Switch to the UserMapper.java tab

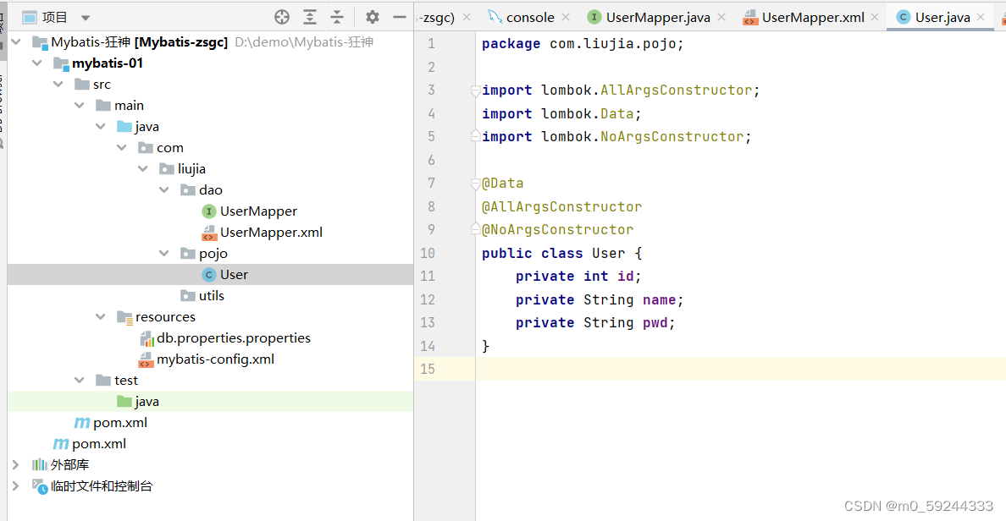[658, 17]
